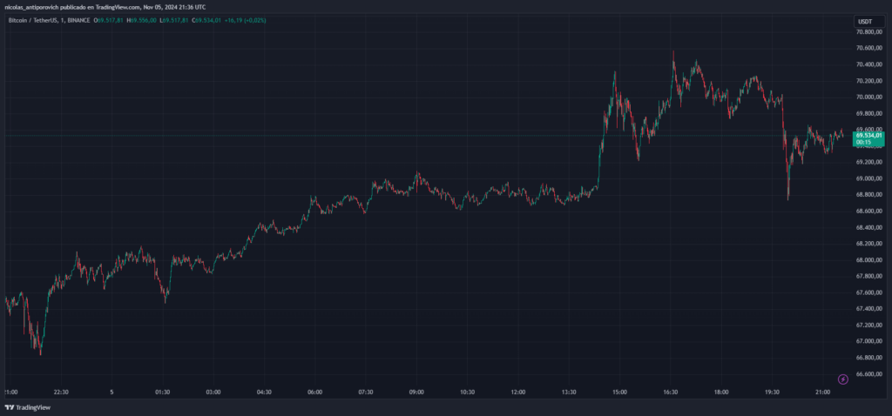Click the purple lightning bolt icon
This screenshot has height=416, width=892.
point(842,379)
